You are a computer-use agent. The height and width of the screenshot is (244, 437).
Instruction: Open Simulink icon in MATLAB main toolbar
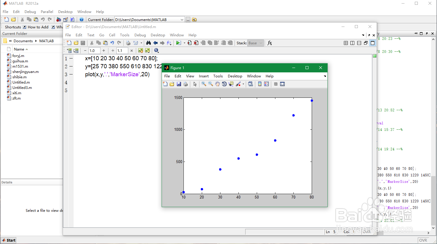click(59, 19)
